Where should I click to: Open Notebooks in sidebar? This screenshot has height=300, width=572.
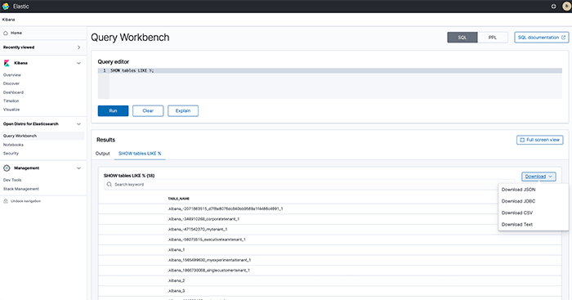13,145
